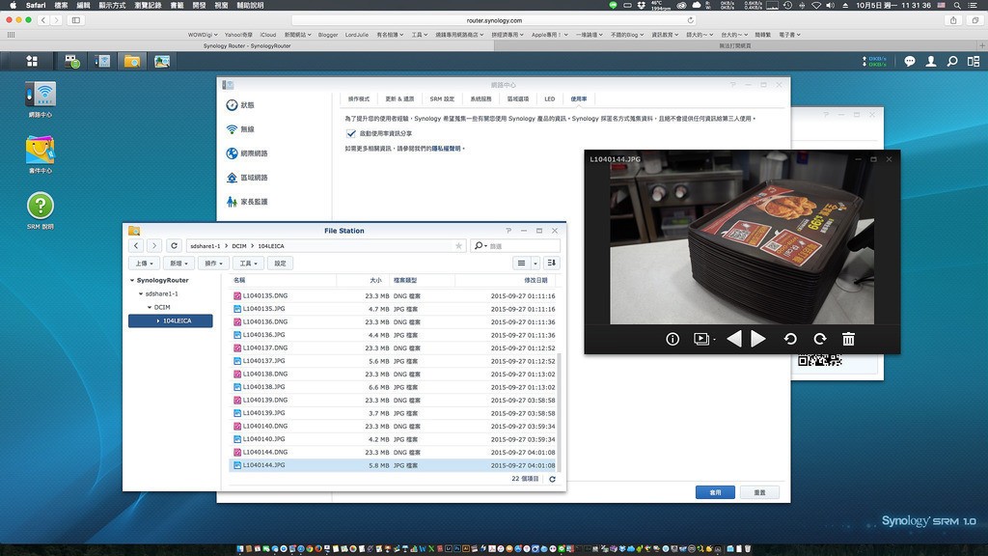Viewport: 988px width, 556px height.
Task: Open the File Station icon in SRM taskbar
Action: pyautogui.click(x=131, y=61)
